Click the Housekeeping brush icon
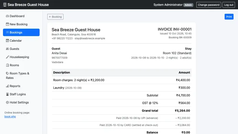The image size is (238, 134). click(7, 57)
